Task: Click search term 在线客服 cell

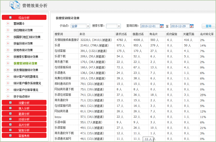Action: click(60, 51)
